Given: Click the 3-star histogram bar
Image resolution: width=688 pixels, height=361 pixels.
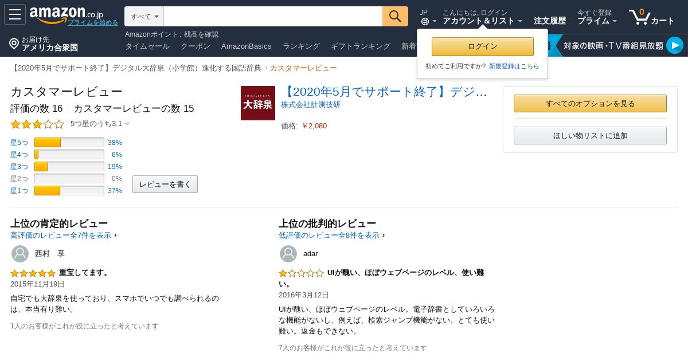Looking at the screenshot, I should coord(69,167).
